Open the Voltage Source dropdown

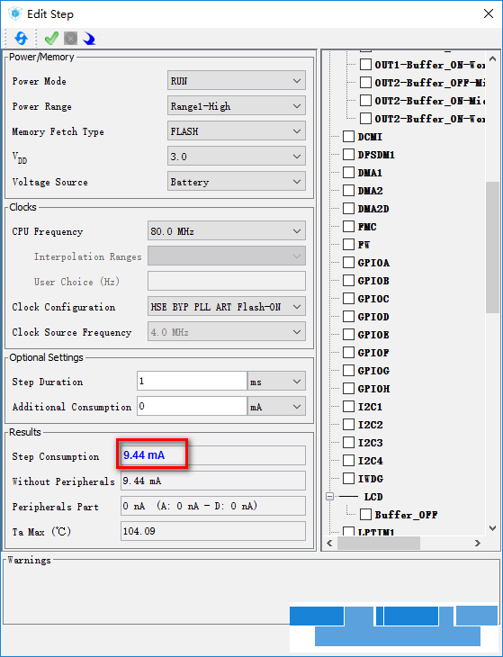point(237,182)
